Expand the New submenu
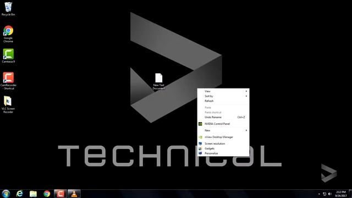The height and width of the screenshot is (198, 352). [x=223, y=130]
